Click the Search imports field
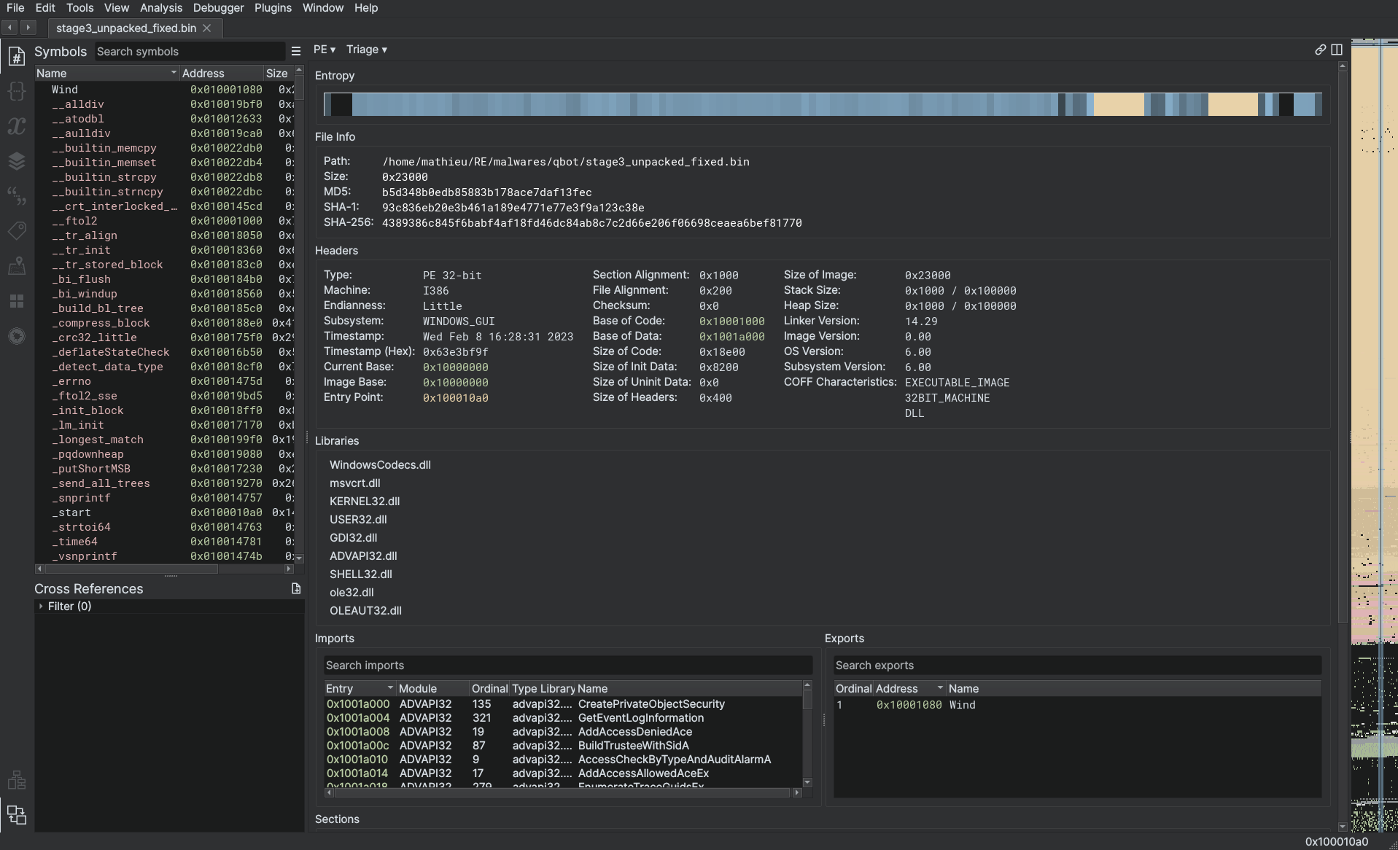The width and height of the screenshot is (1398, 850). (x=567, y=666)
